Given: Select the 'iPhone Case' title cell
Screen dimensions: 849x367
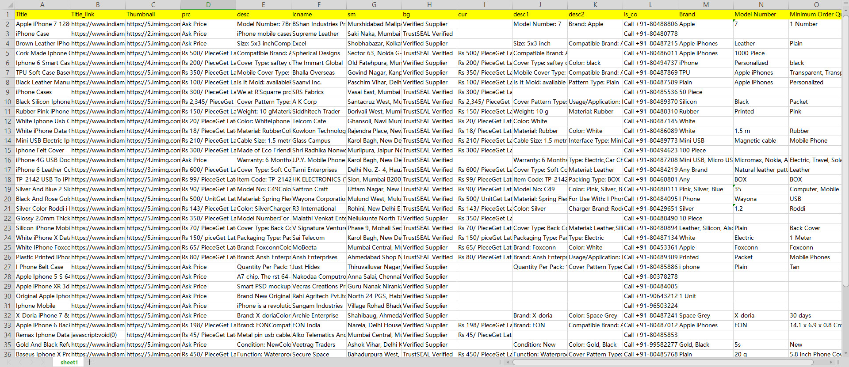Looking at the screenshot, I should point(42,34).
